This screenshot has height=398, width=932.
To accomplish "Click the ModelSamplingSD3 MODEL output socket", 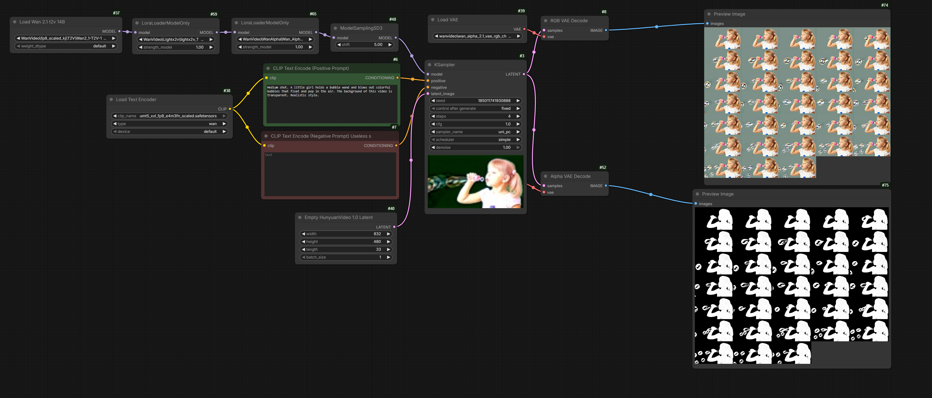I will click(x=395, y=37).
